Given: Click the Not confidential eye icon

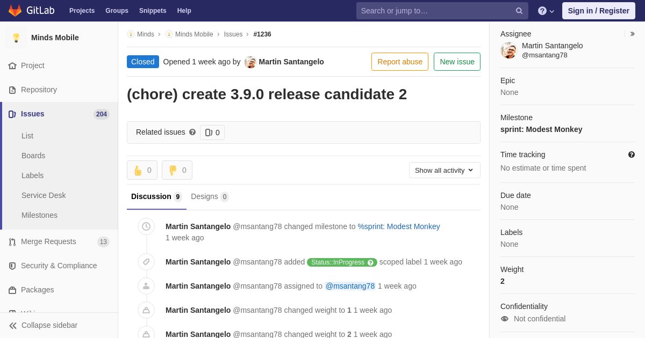Looking at the screenshot, I should point(505,319).
